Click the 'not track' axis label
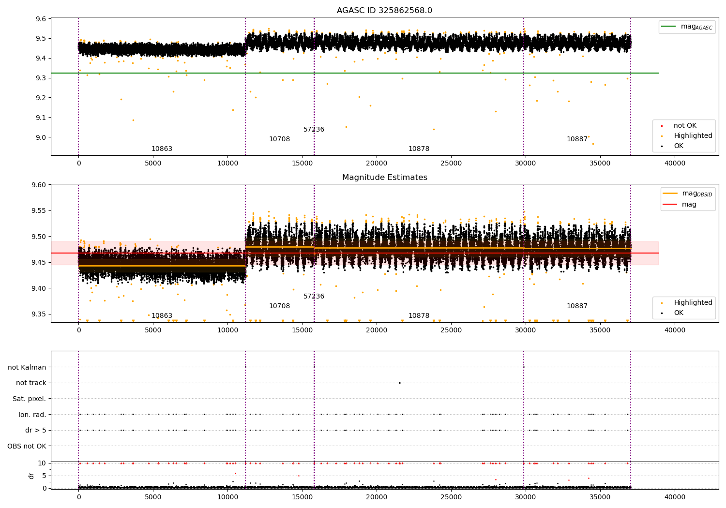 tap(31, 383)
